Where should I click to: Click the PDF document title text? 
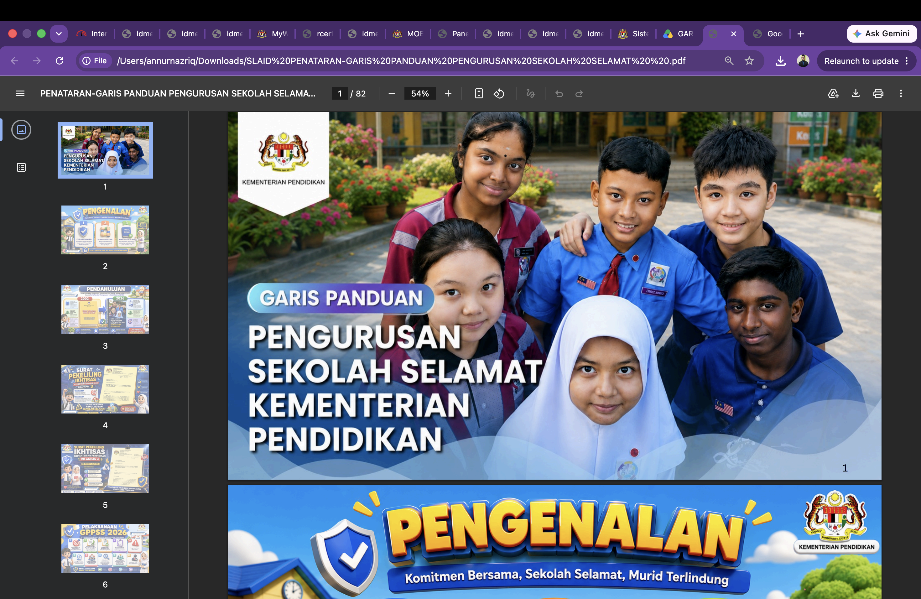tap(178, 93)
